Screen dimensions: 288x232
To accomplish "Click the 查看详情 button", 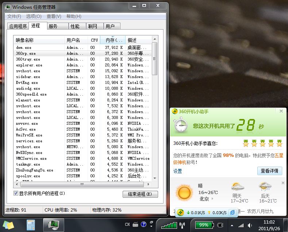I will click(x=270, y=171).
